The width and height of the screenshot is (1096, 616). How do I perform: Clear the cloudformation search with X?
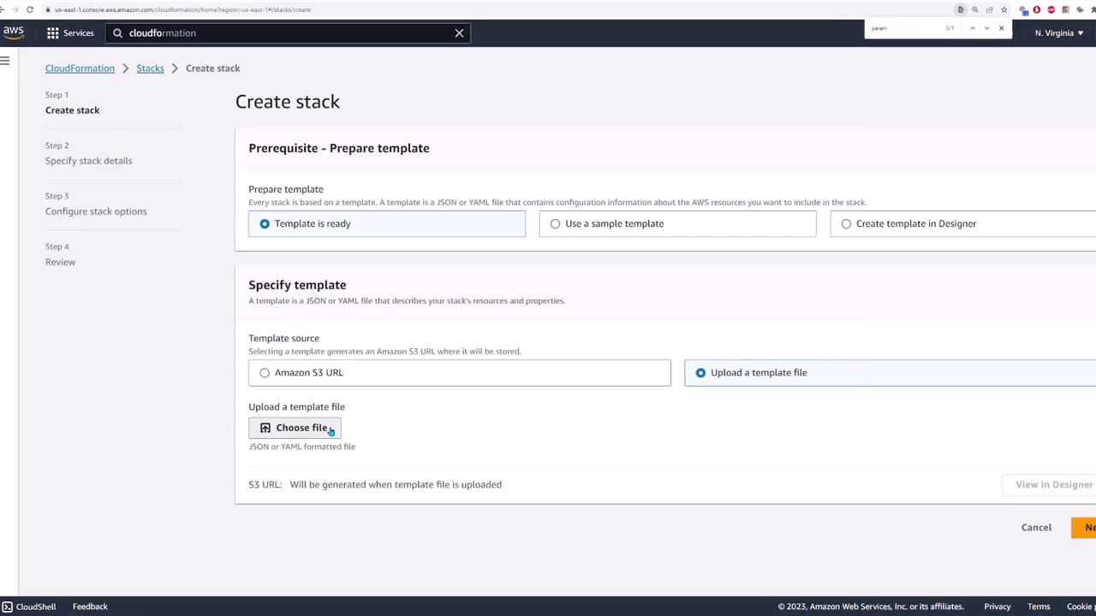(459, 33)
